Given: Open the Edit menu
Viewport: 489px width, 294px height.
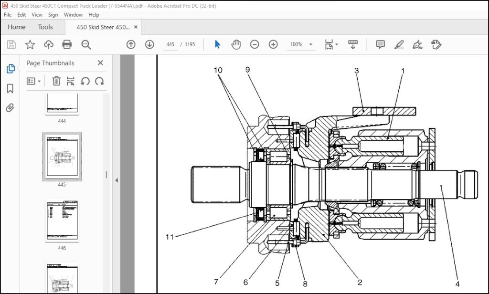Looking at the screenshot, I should click(x=21, y=15).
